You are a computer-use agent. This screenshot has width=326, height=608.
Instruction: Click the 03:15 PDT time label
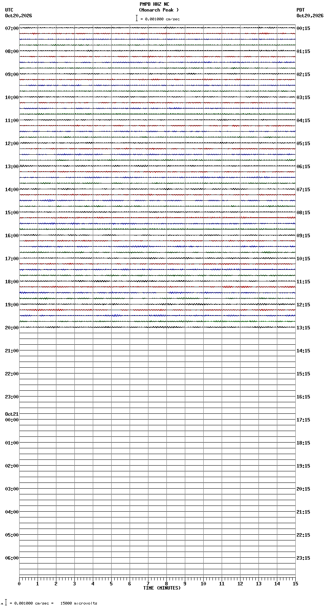pyautogui.click(x=303, y=97)
